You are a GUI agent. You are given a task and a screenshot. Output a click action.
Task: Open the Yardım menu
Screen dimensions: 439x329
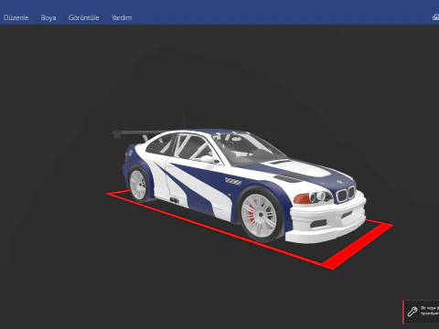tap(122, 17)
